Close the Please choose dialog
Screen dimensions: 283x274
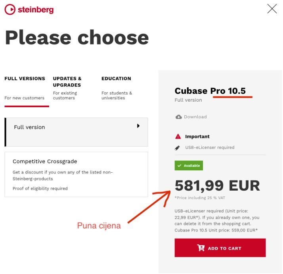pos(272,9)
